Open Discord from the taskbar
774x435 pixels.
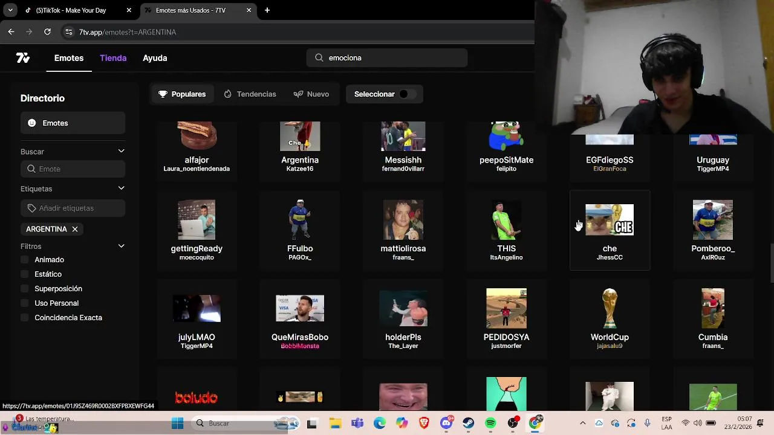click(x=447, y=424)
